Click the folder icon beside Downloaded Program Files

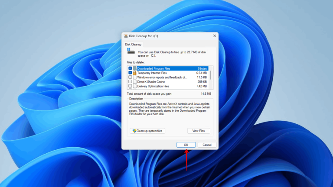(x=135, y=68)
